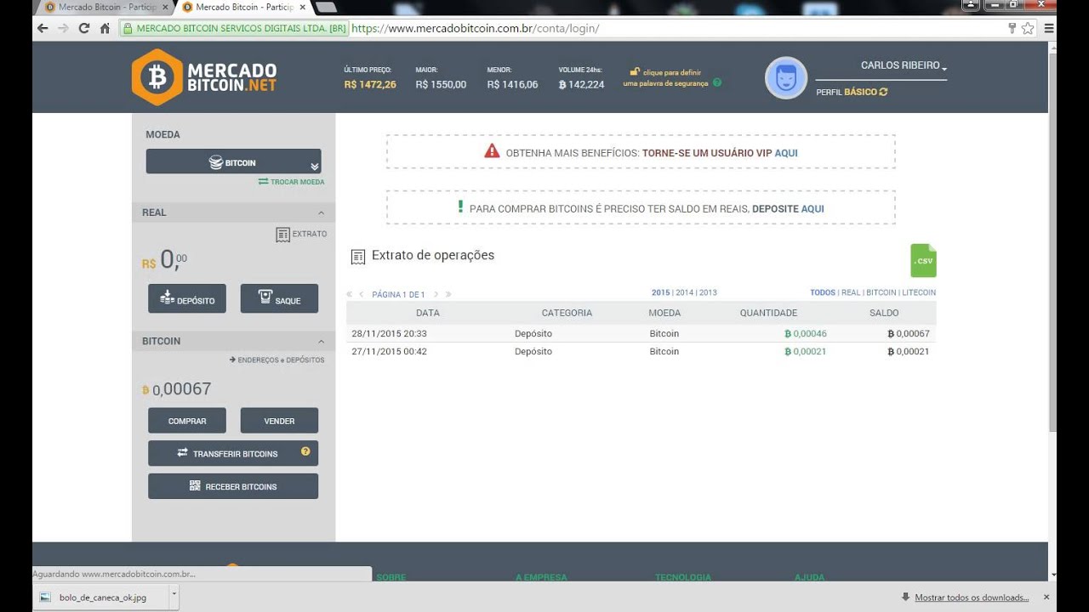
Task: Click the browser home icon
Action: [x=105, y=28]
